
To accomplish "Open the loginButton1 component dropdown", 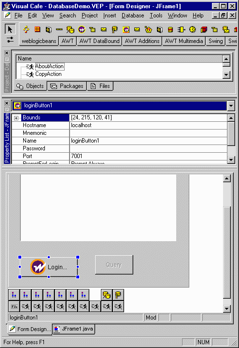I will click(231, 106).
